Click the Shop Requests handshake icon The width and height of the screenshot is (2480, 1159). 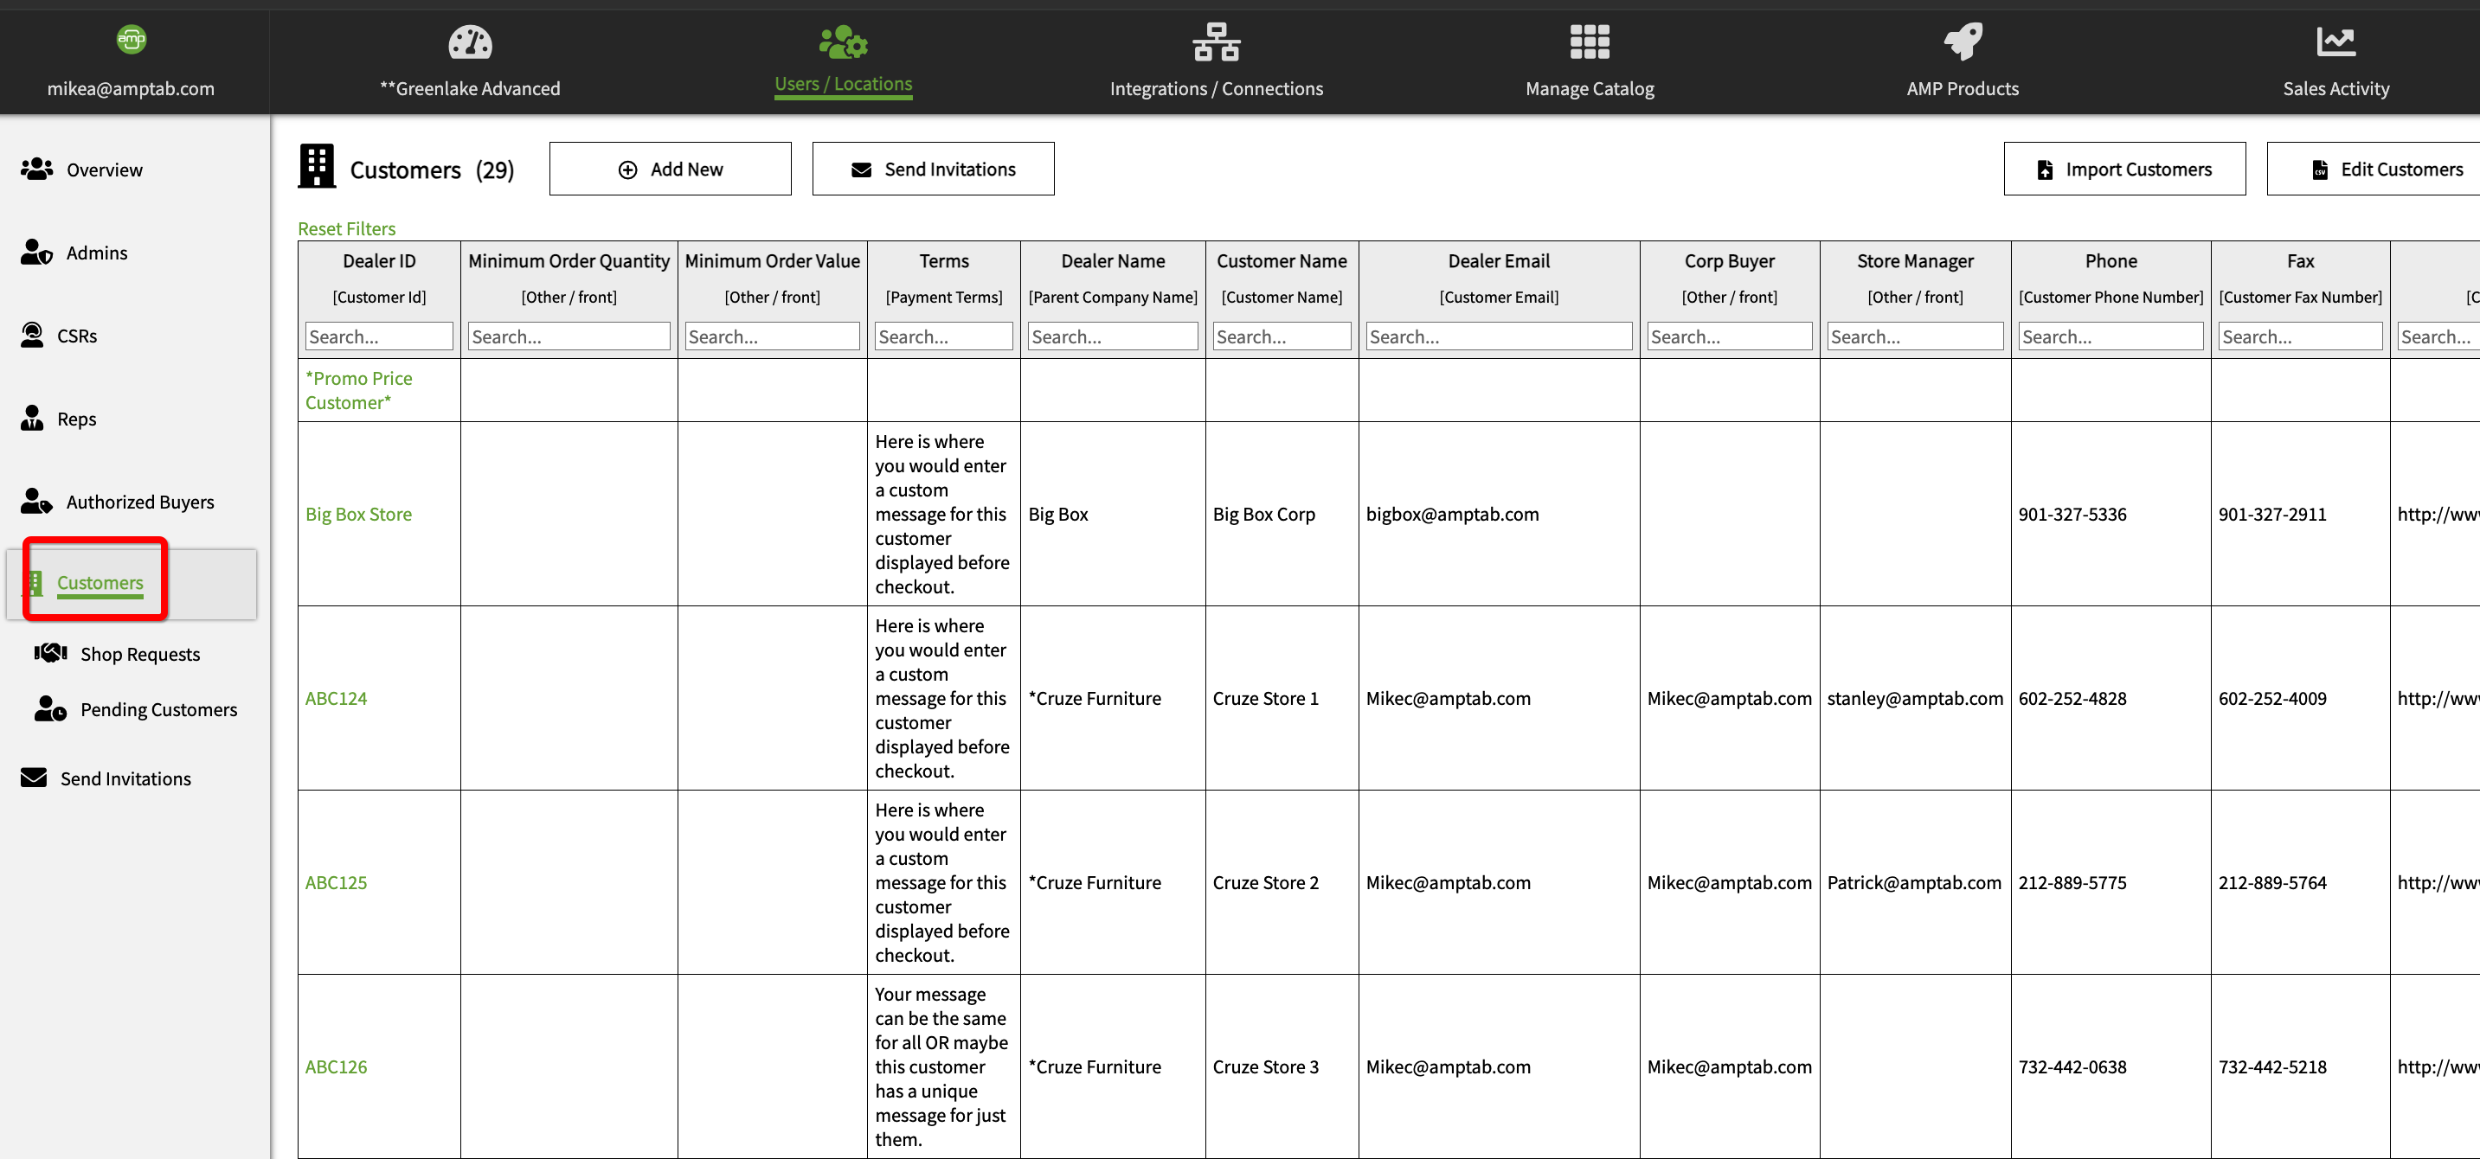pyautogui.click(x=51, y=654)
